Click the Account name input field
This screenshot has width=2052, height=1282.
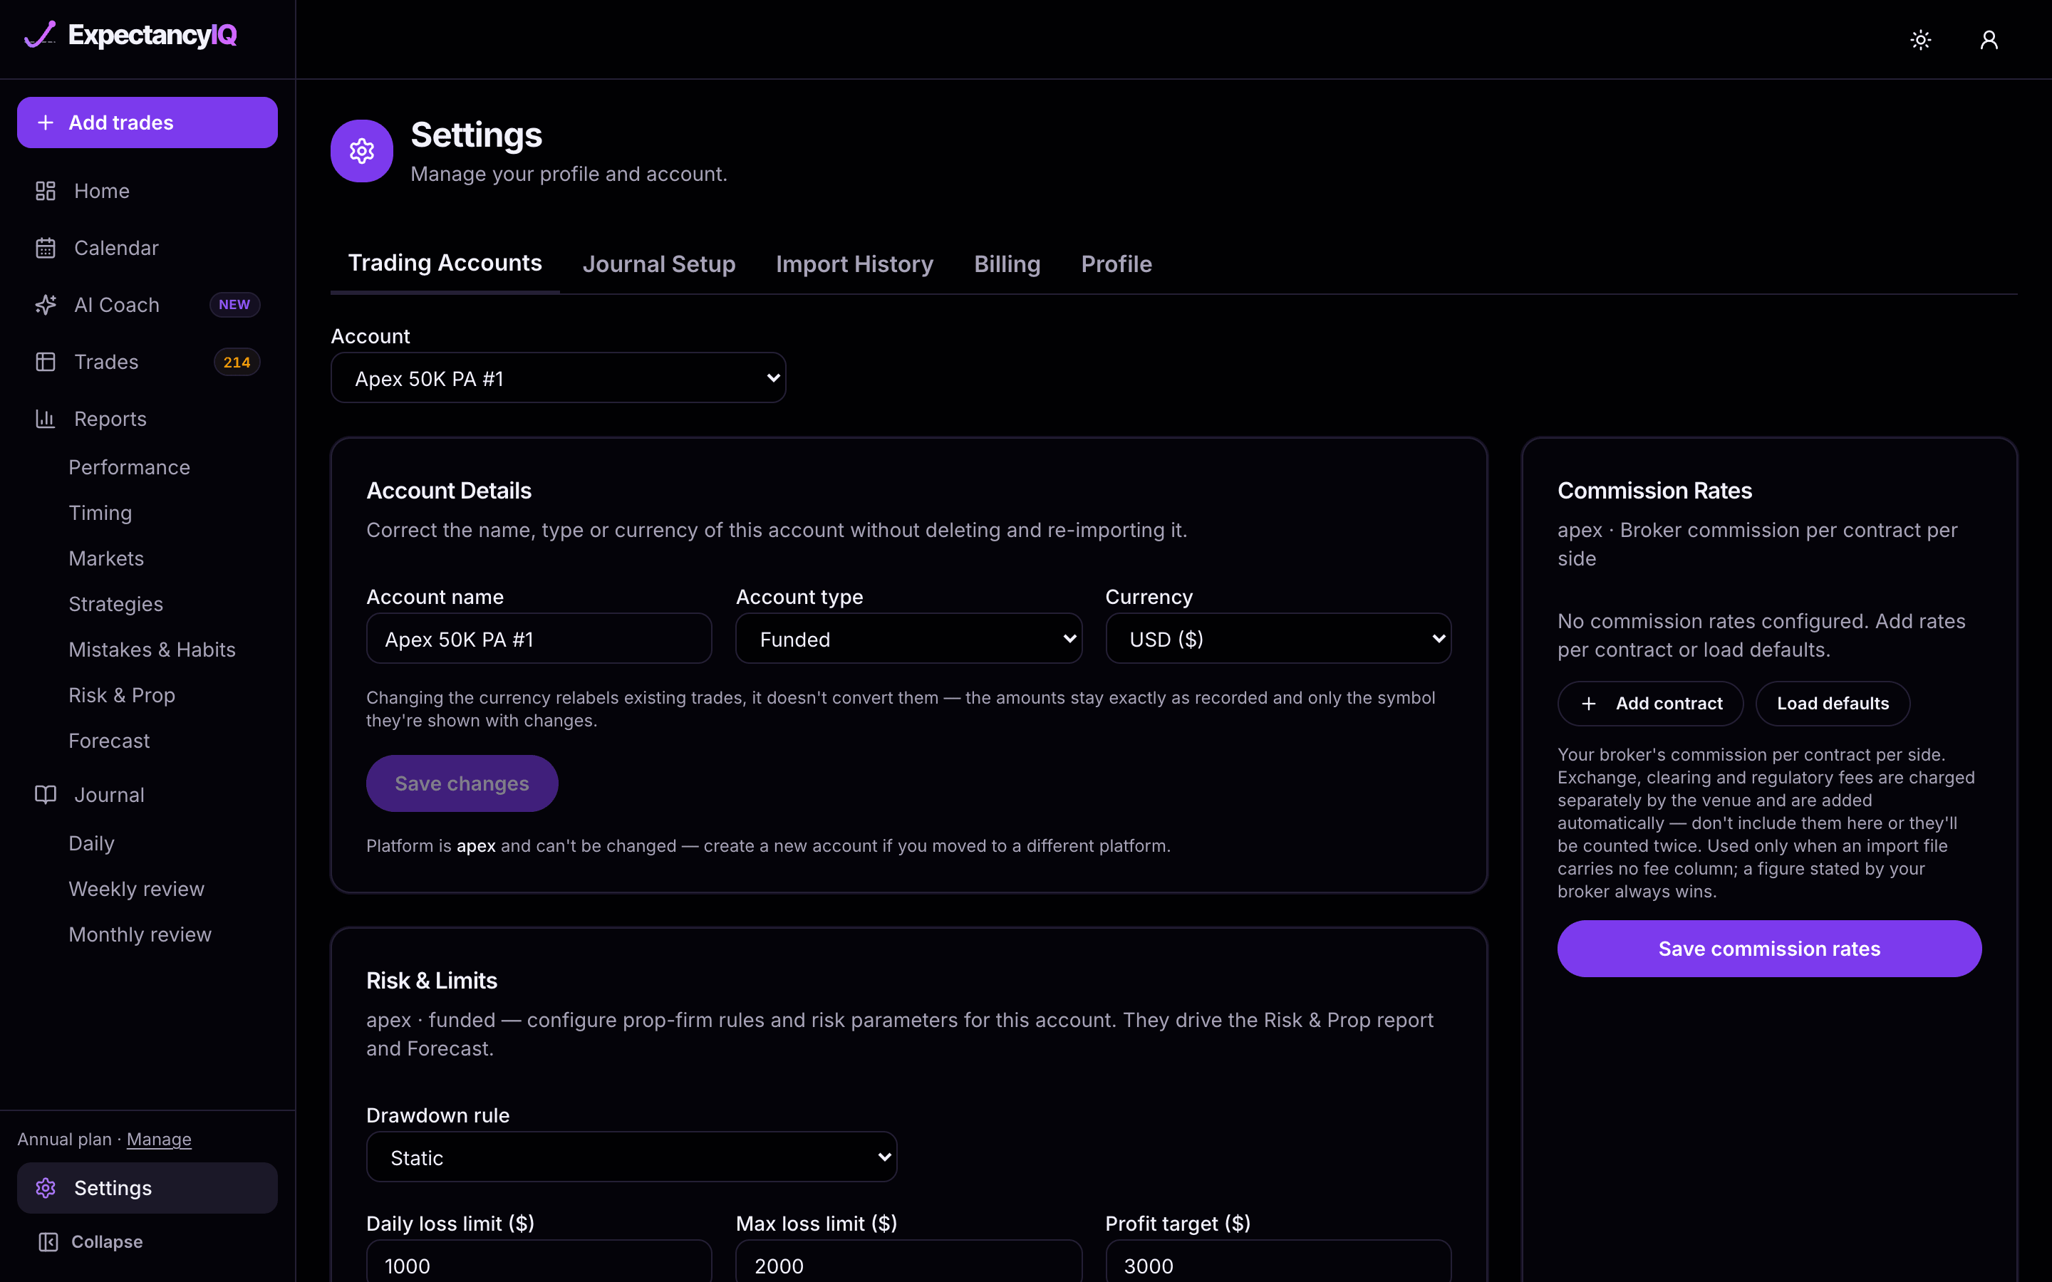tap(539, 638)
